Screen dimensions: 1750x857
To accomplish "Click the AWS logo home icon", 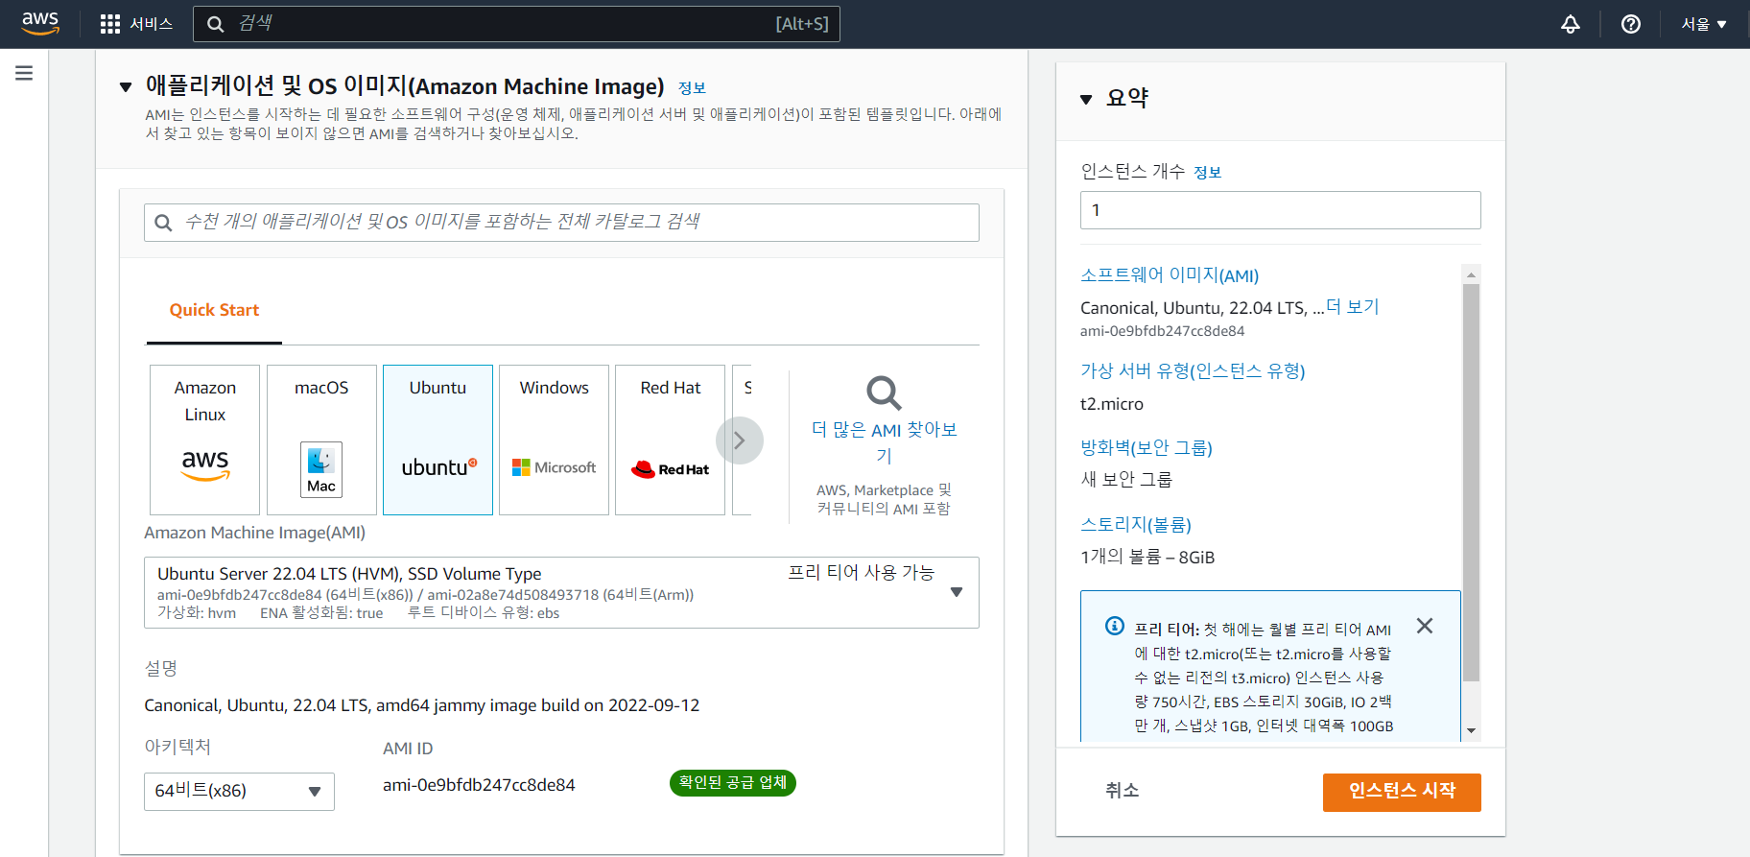I will coord(40,23).
